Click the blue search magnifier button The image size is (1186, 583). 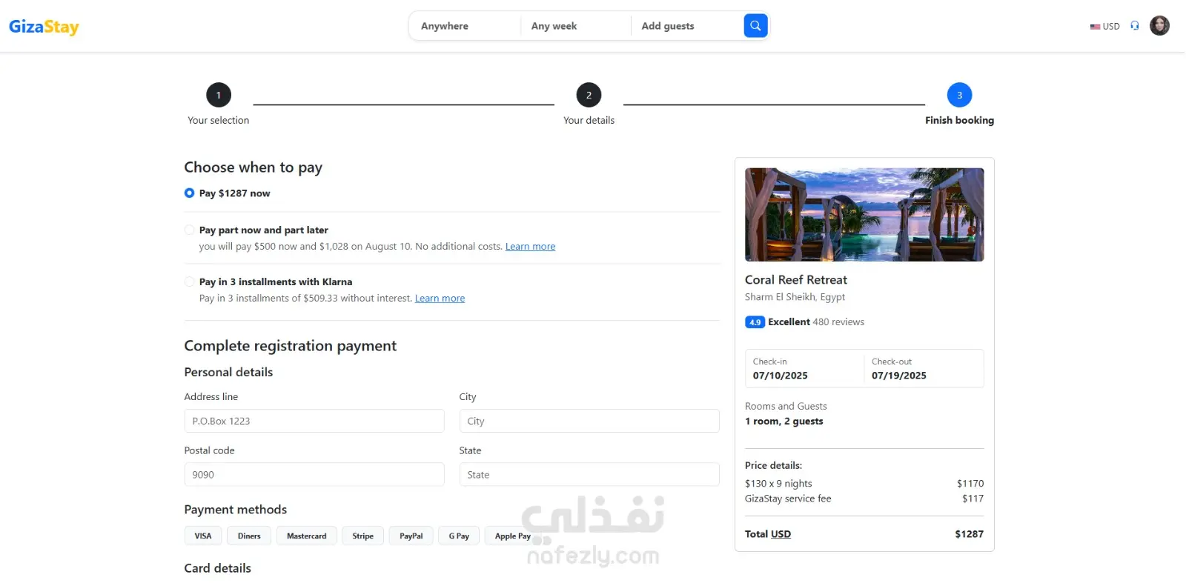click(x=755, y=26)
